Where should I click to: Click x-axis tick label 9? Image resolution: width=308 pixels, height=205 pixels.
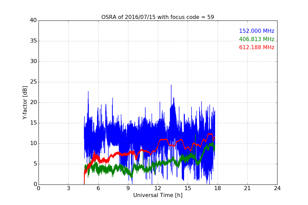click(x=128, y=188)
